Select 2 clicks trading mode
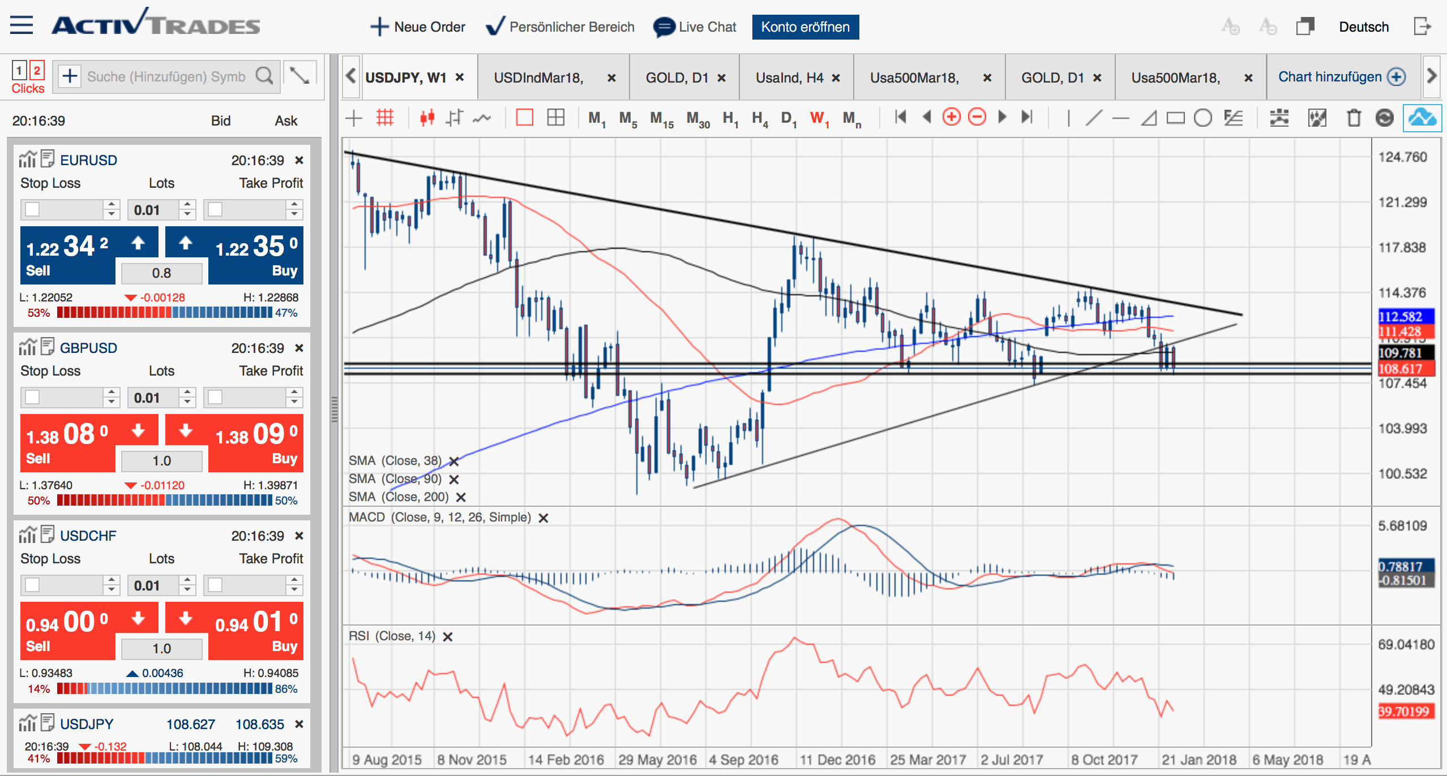 [x=37, y=71]
